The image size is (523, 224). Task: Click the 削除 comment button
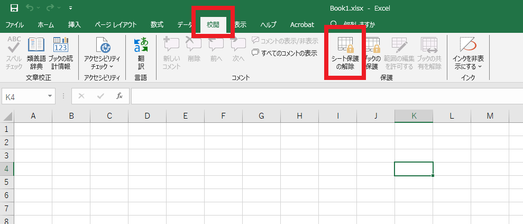point(194,50)
